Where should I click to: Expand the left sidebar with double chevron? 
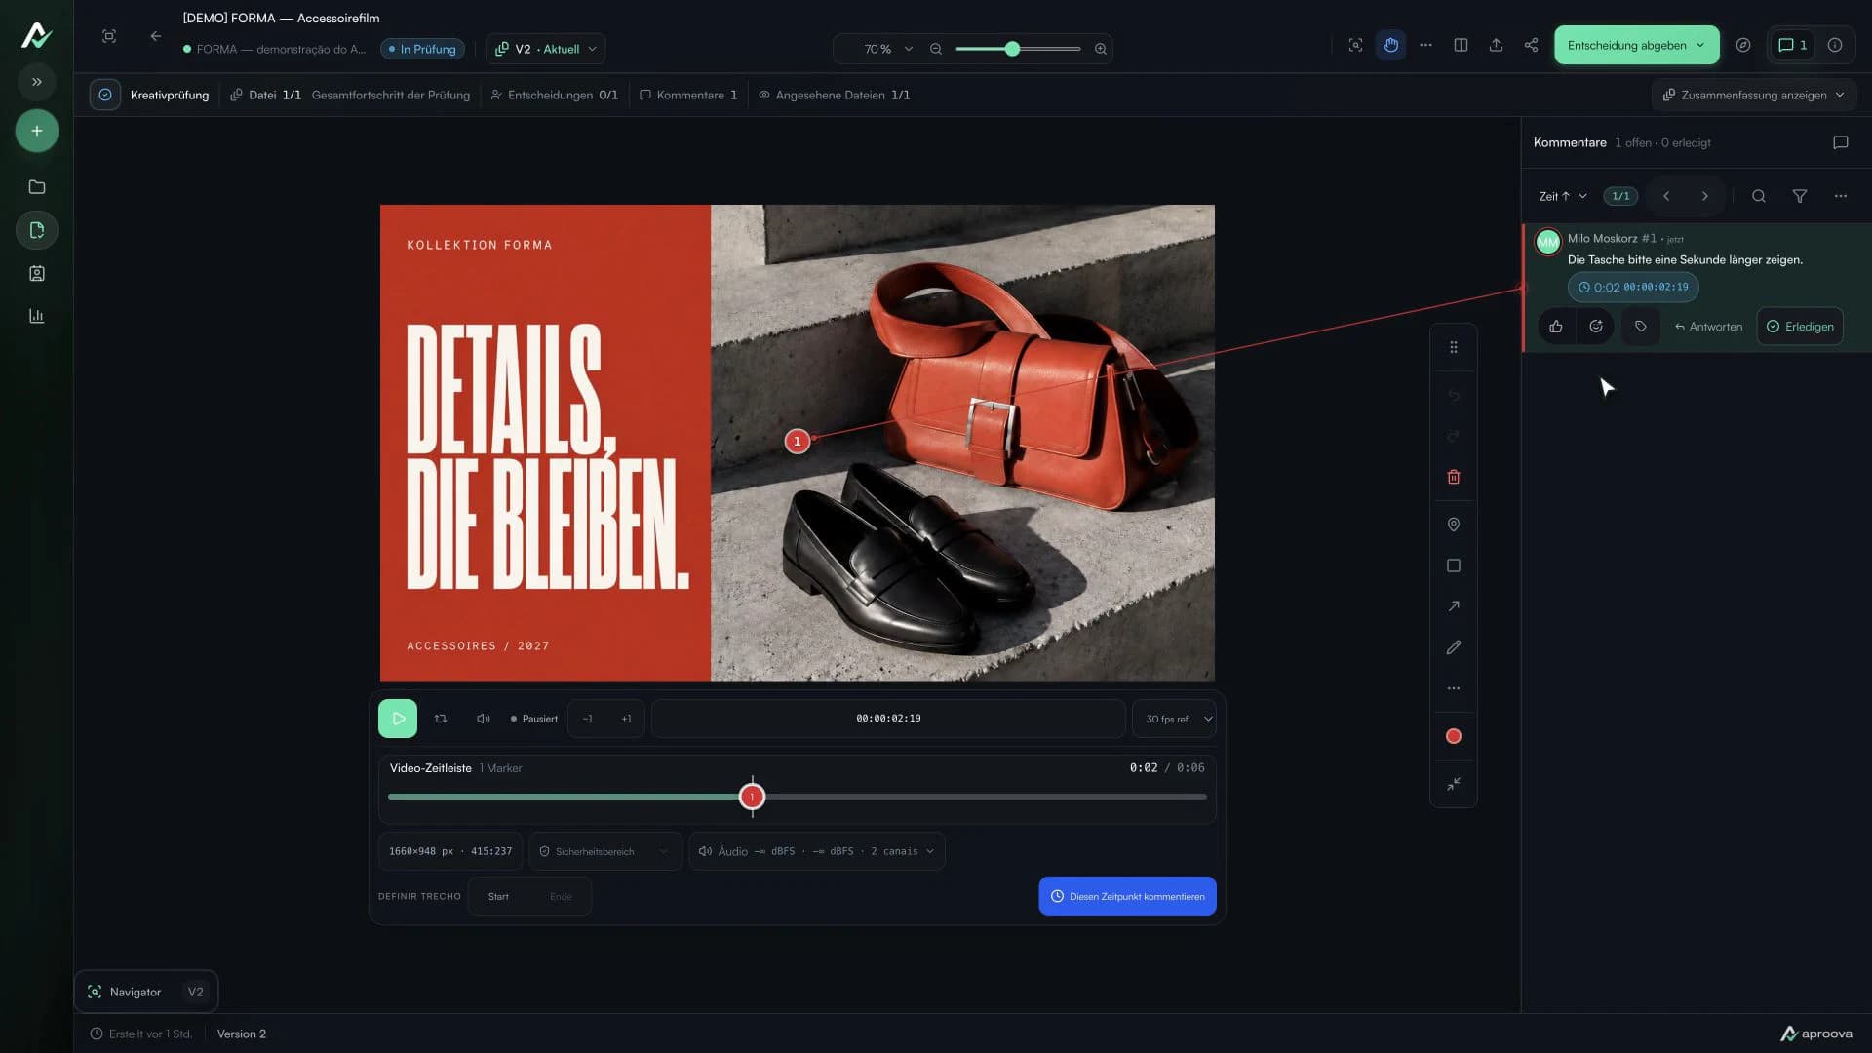tap(37, 82)
